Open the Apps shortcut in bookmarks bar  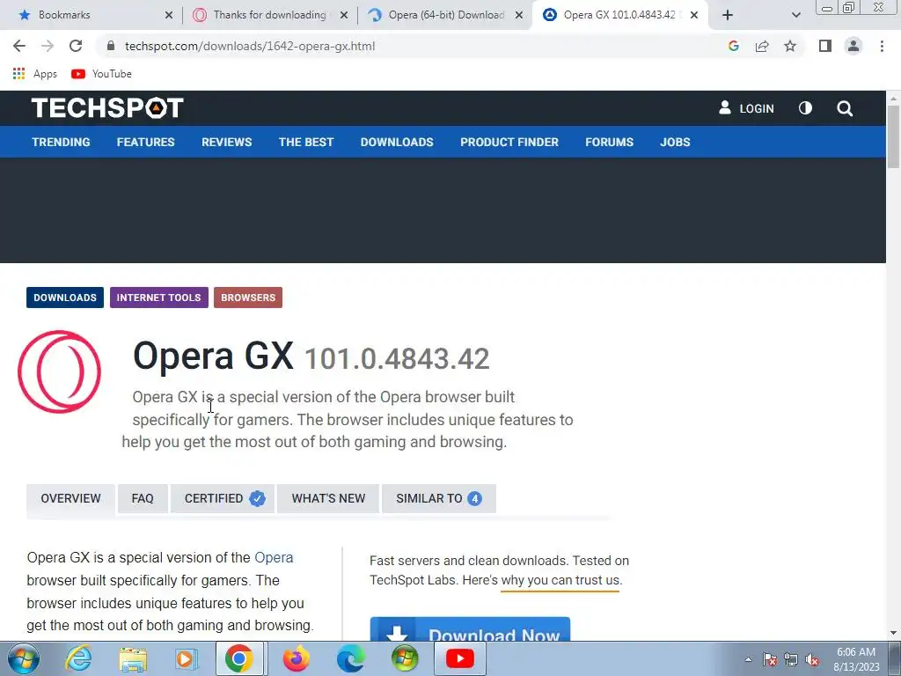pyautogui.click(x=35, y=74)
